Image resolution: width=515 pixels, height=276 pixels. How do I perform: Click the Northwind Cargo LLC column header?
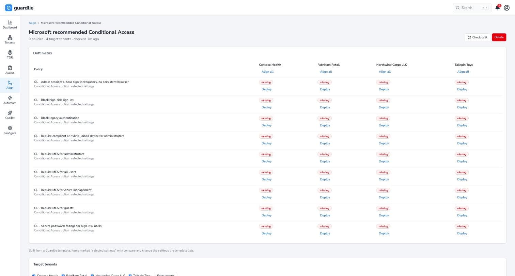(391, 65)
